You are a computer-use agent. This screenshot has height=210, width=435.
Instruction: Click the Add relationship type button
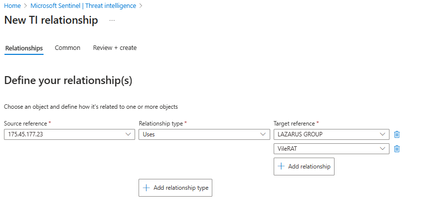click(175, 188)
